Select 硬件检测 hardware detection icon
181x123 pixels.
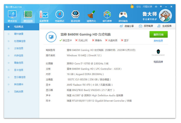coord(28,14)
